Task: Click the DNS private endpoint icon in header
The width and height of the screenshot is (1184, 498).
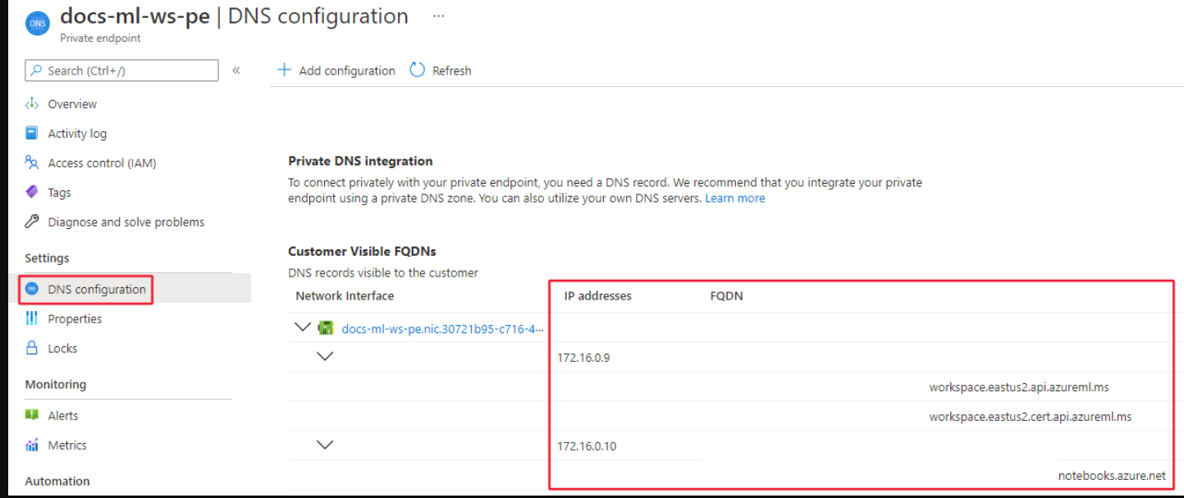Action: point(38,24)
